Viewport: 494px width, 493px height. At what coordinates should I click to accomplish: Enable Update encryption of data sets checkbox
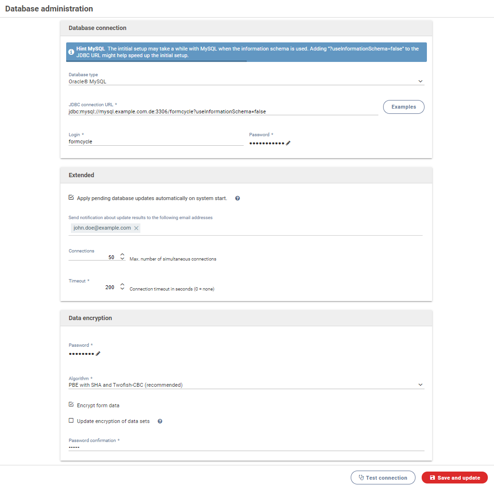pyautogui.click(x=71, y=421)
